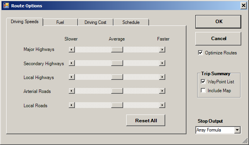Click right arrow of Major Highways slider

(162, 49)
